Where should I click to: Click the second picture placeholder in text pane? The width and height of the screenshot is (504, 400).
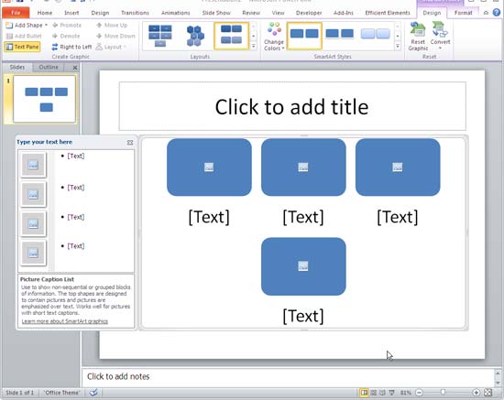tap(33, 195)
